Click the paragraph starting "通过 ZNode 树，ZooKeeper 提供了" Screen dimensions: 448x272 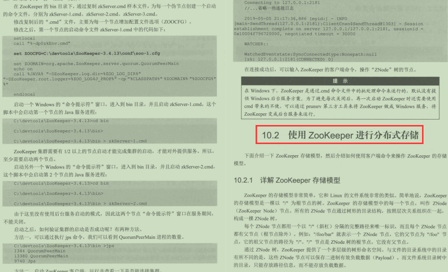pos(340,257)
